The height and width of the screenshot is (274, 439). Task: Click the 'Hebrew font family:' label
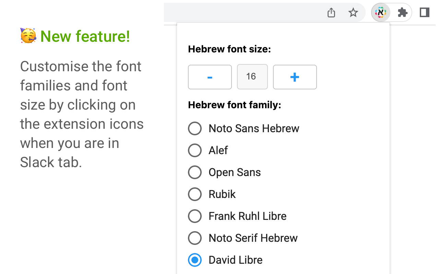point(234,105)
